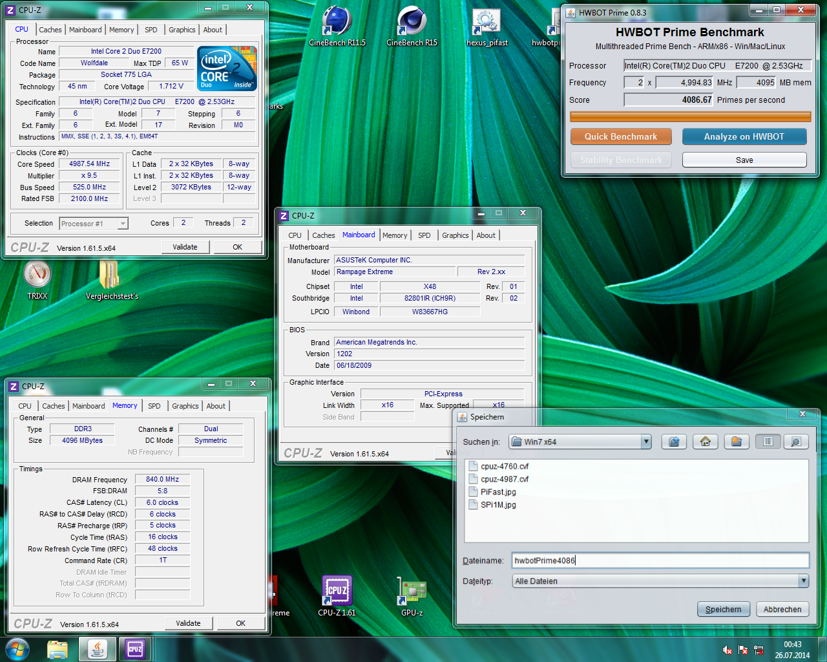Click Validate in the top-left CPU-Z window
The width and height of the screenshot is (827, 662).
185,247
